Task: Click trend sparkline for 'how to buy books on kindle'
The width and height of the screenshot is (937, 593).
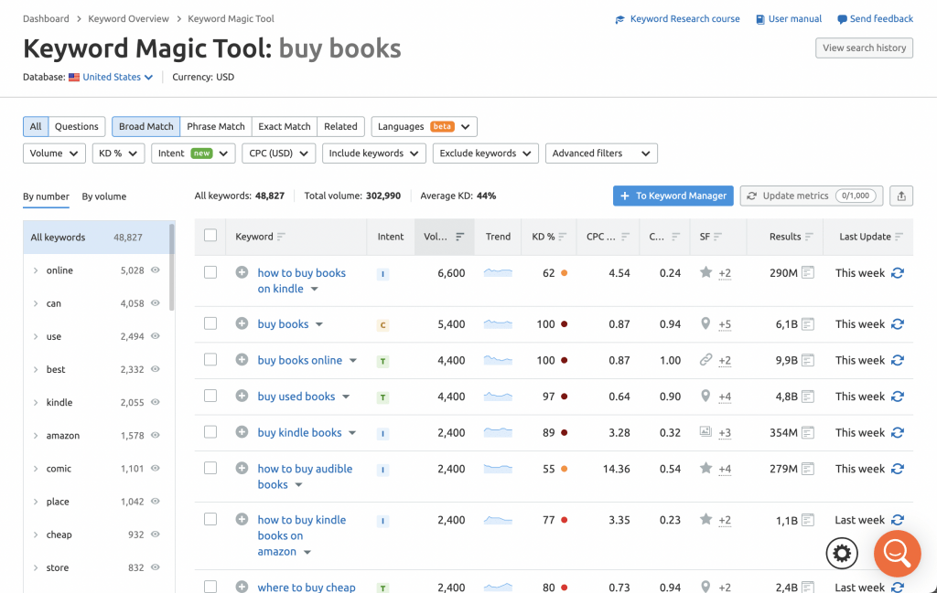Action: 498,272
